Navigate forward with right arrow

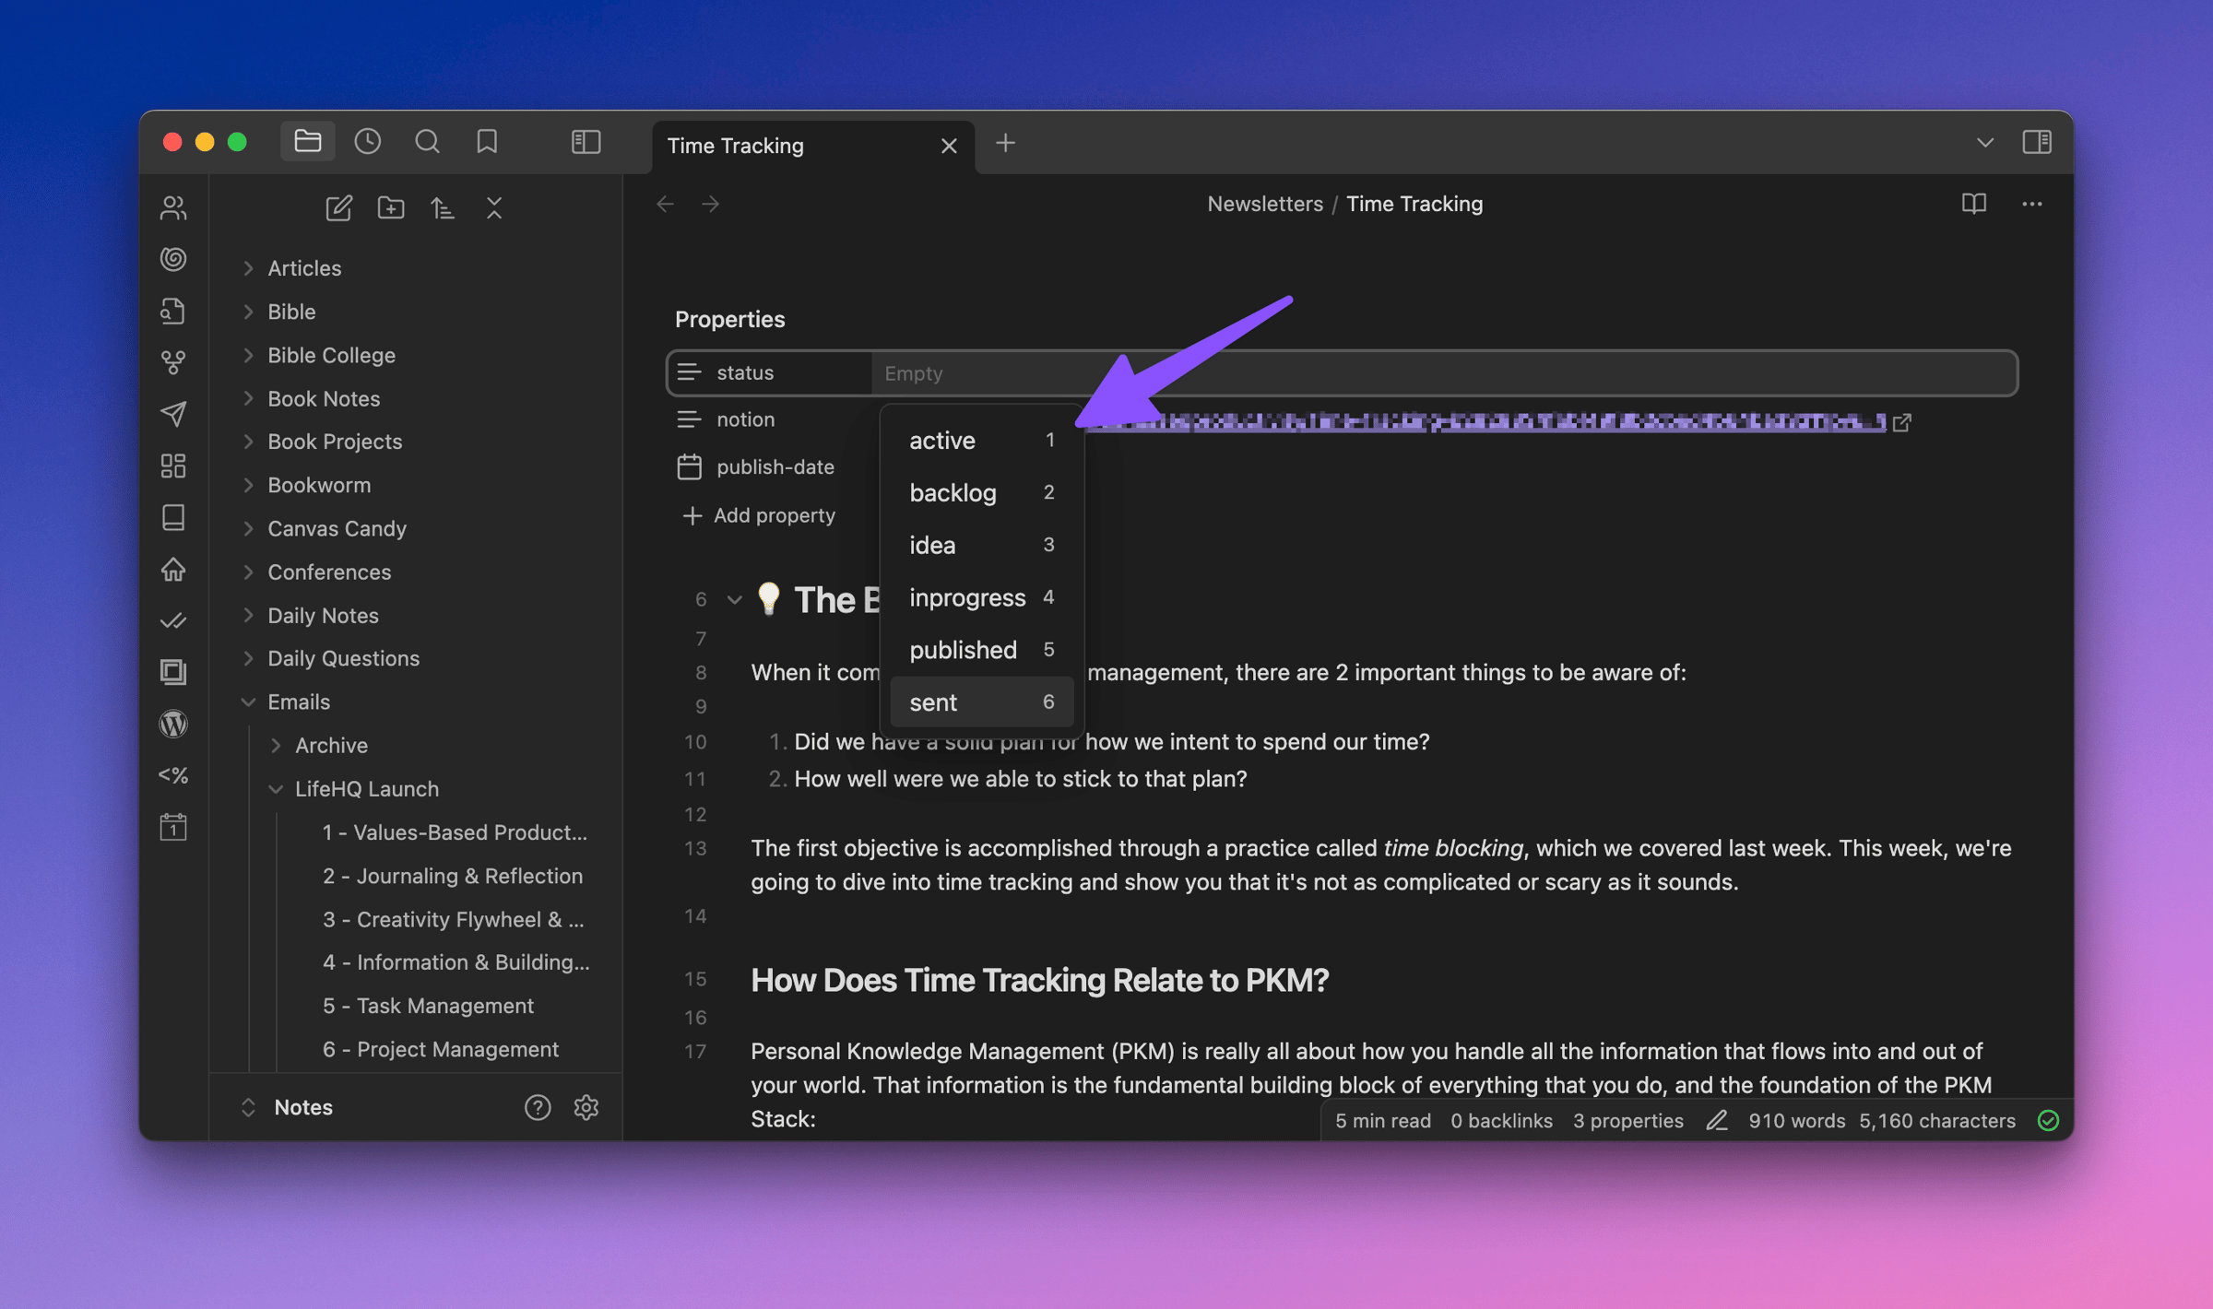(710, 205)
